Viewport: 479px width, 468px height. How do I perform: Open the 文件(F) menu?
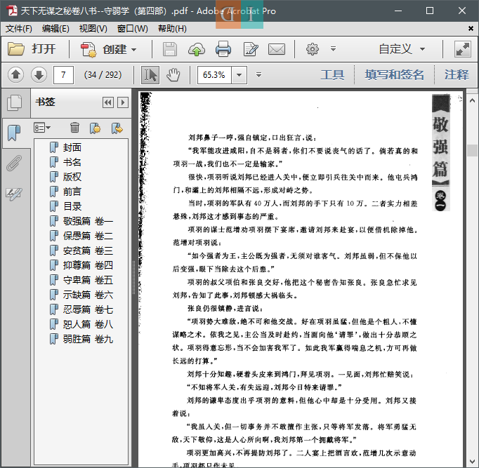pos(19,29)
